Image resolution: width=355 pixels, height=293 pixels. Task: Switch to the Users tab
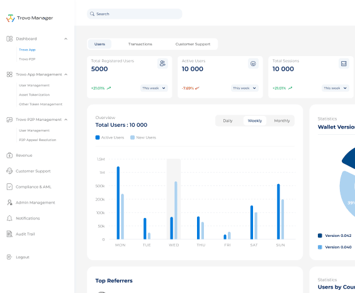pyautogui.click(x=99, y=44)
